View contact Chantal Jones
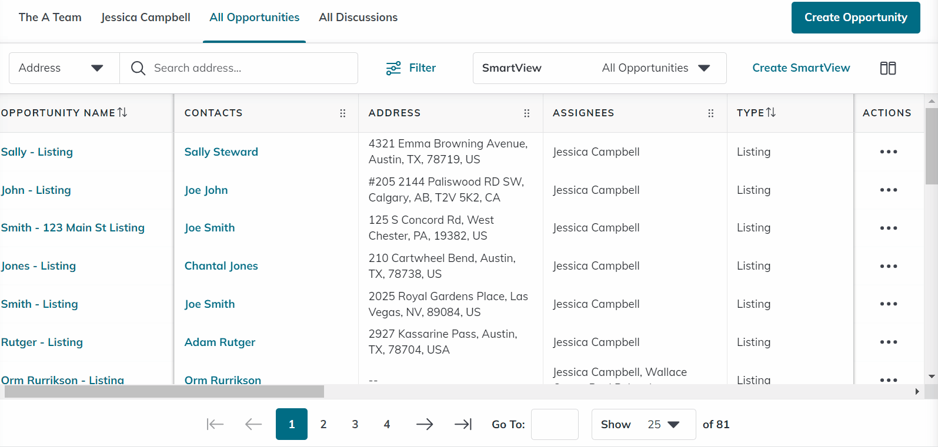 pyautogui.click(x=221, y=266)
